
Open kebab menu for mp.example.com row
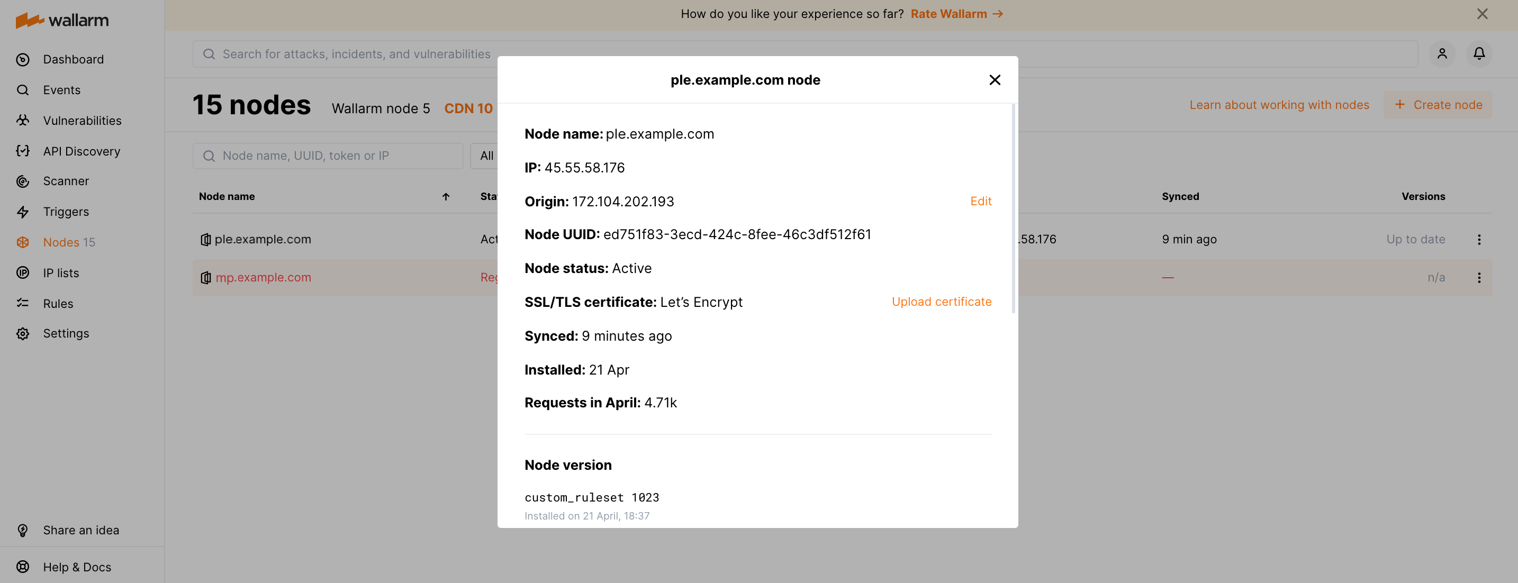[x=1480, y=277]
